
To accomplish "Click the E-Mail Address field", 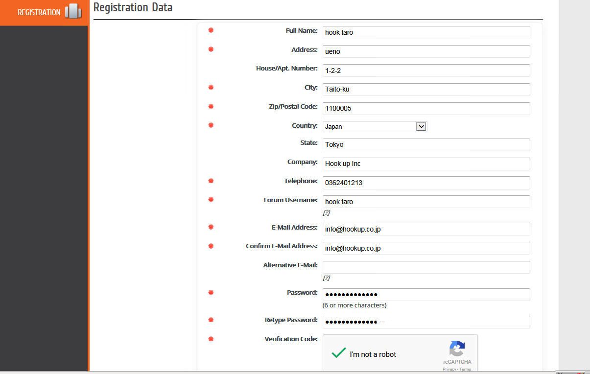I will pos(426,229).
